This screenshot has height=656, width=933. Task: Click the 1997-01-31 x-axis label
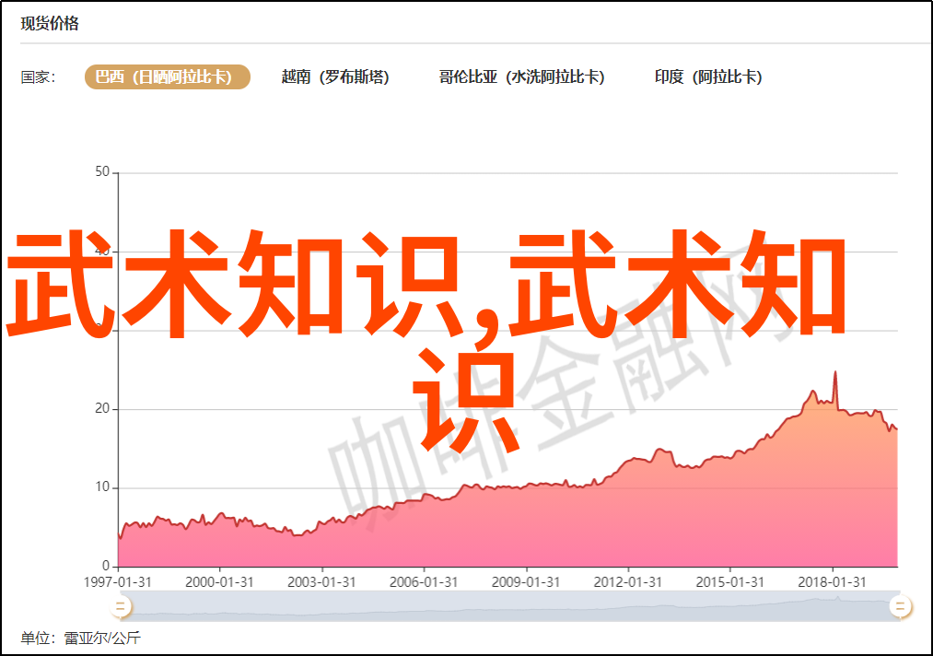(118, 582)
